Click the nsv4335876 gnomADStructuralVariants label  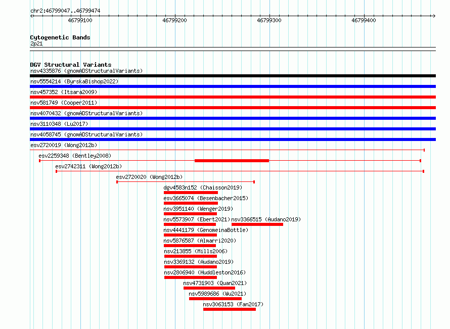tap(86, 71)
